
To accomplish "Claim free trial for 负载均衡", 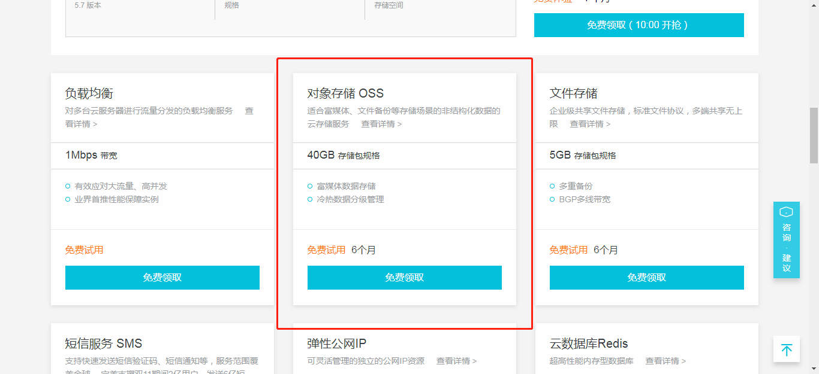I will coord(162,278).
